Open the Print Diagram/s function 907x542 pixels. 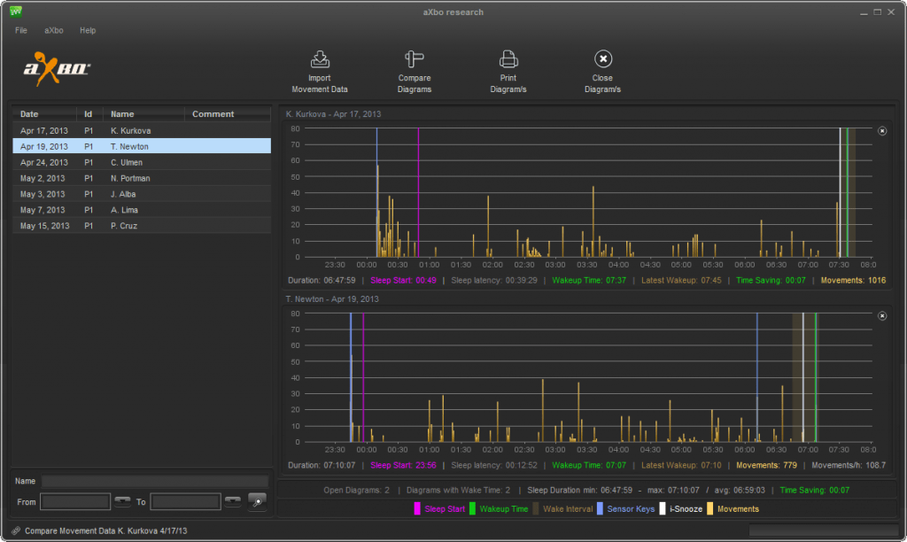508,62
